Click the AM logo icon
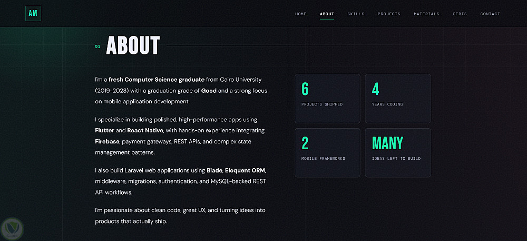 click(x=33, y=13)
